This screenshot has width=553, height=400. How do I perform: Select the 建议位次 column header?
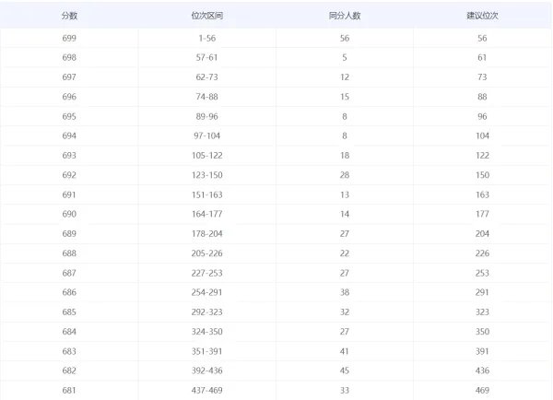[x=482, y=16]
